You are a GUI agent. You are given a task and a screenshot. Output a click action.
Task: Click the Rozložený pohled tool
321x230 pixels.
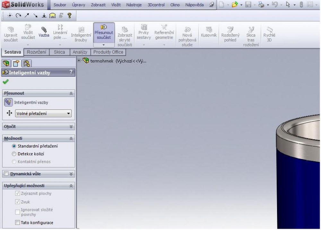230,34
